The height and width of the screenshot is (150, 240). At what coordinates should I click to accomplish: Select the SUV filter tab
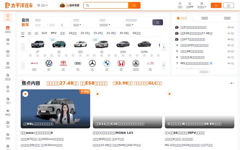(44, 33)
